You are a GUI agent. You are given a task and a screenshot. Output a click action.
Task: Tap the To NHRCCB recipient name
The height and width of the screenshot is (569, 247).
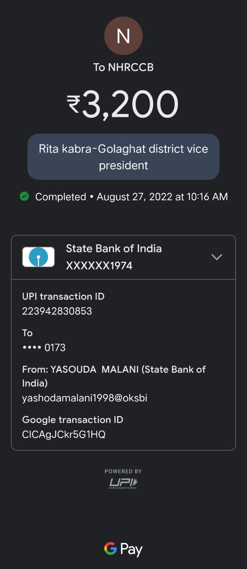point(123,67)
